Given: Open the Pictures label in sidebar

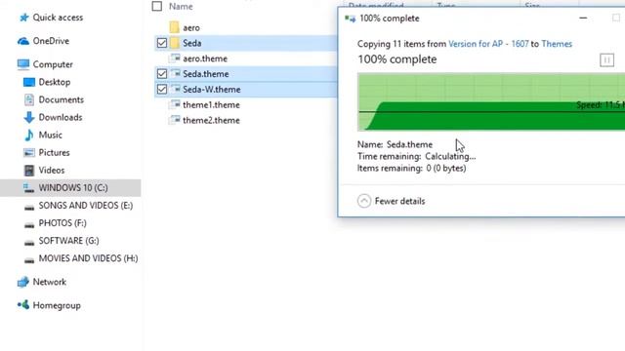Looking at the screenshot, I should [55, 152].
